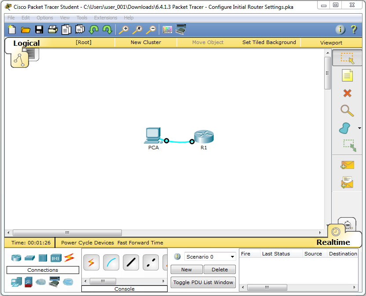Select the WAN Emulation cloud category
The image size is (366, 296).
40,282
